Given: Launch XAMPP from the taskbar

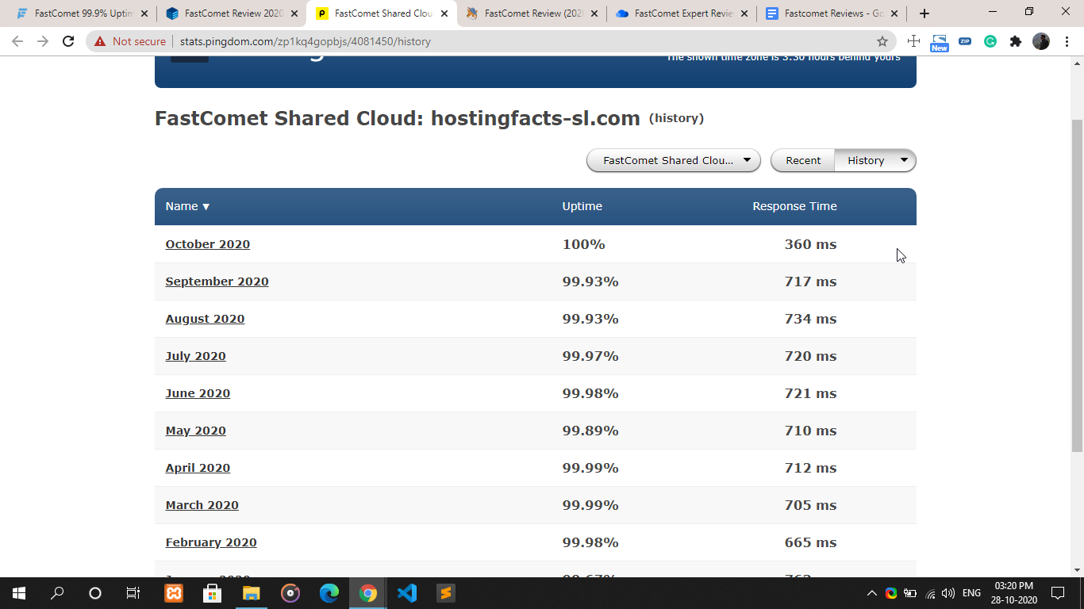Looking at the screenshot, I should click(174, 593).
